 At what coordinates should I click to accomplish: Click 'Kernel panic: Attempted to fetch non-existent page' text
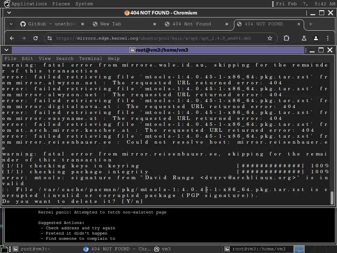[102, 212]
